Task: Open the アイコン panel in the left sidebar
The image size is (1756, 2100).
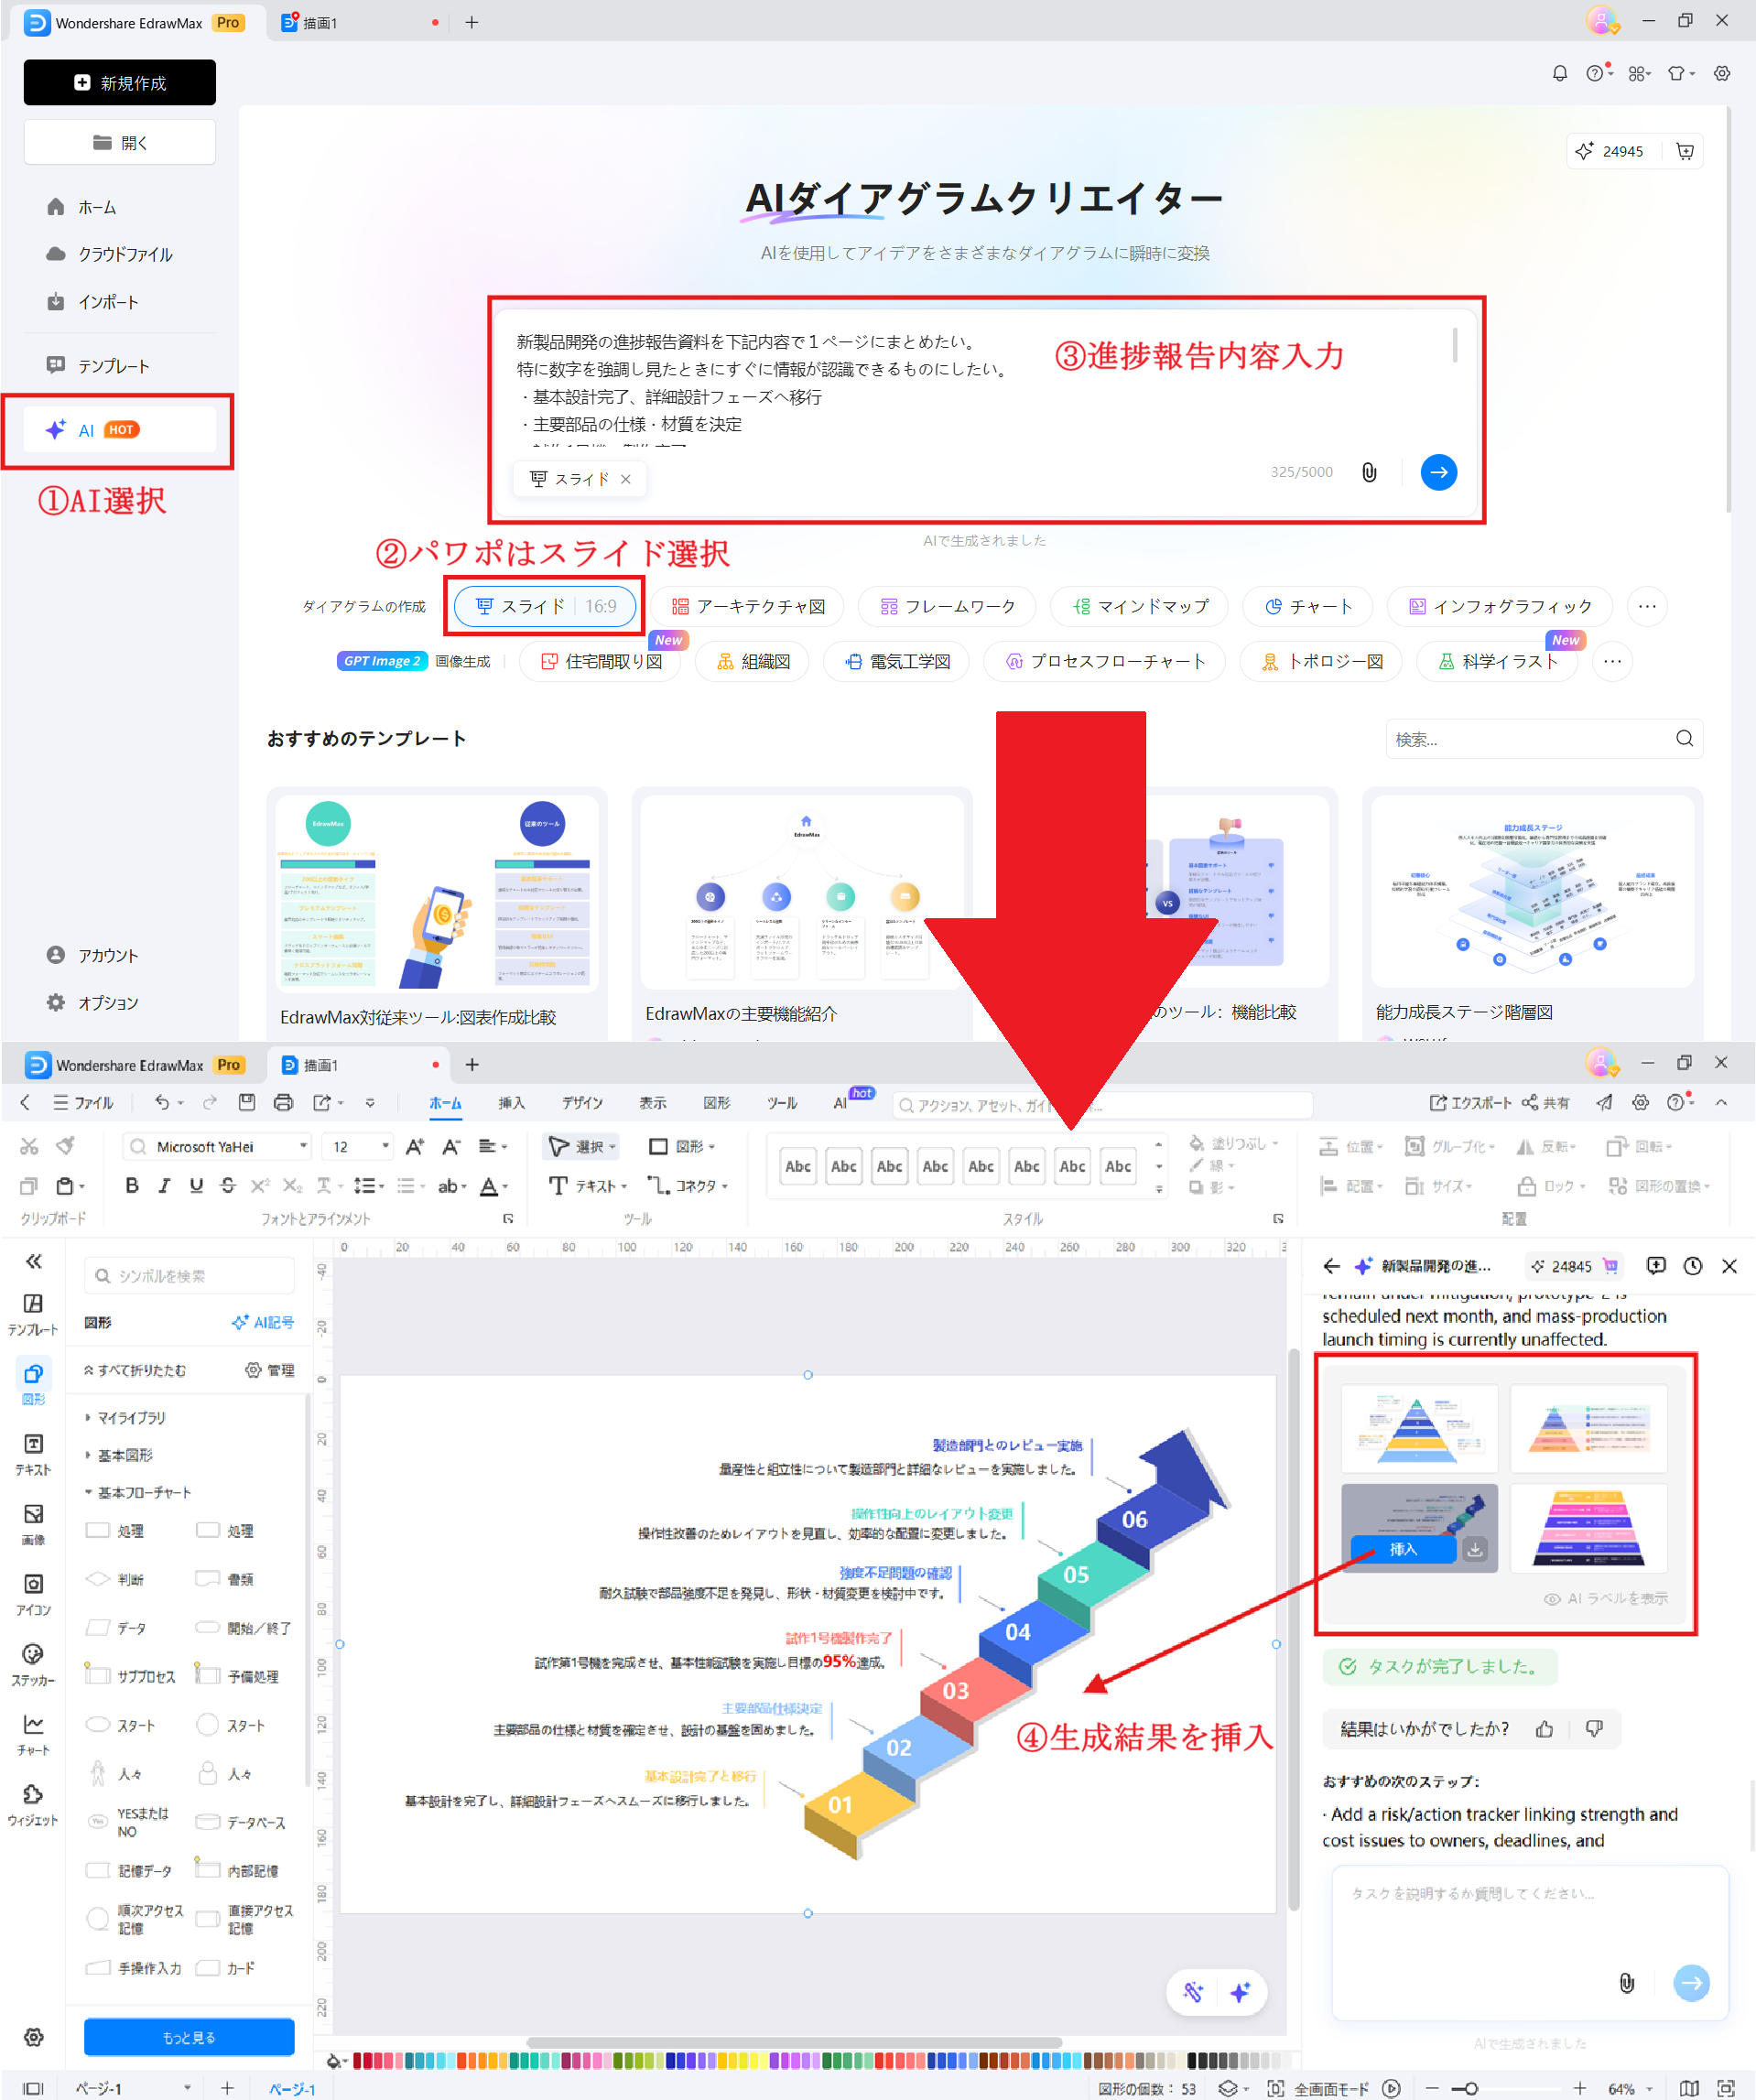Action: pyautogui.click(x=33, y=1593)
